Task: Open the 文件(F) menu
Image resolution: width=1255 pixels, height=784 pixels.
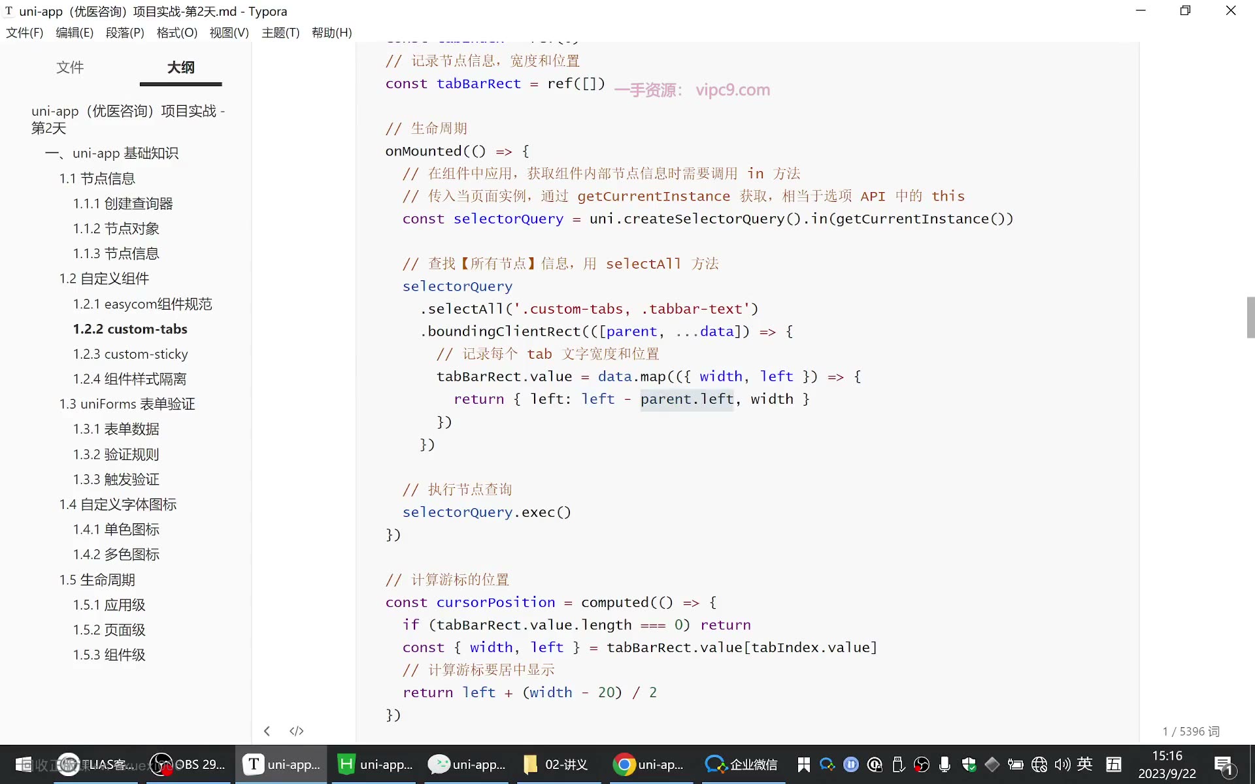Action: click(24, 33)
